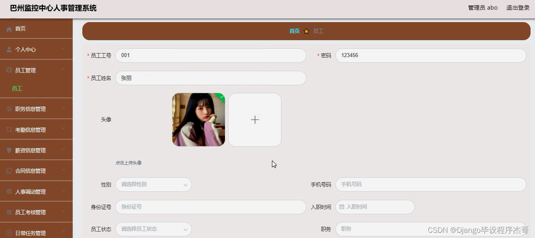Click 首页 breadcrumb link
The height and width of the screenshot is (238, 535).
[x=294, y=31]
